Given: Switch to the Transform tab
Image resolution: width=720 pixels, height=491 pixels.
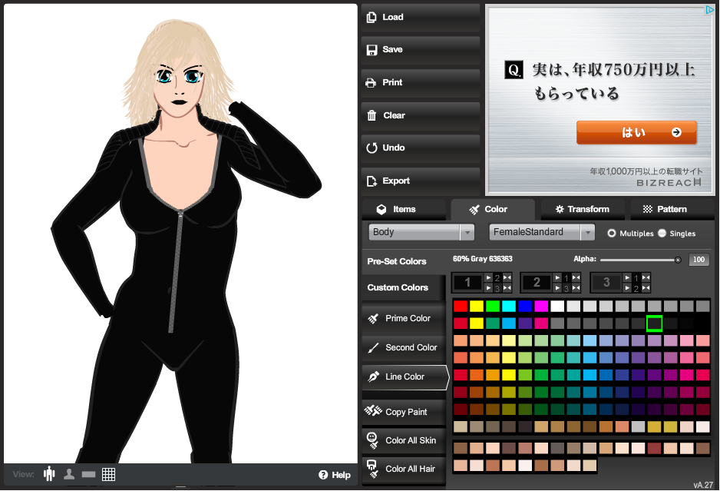Looking at the screenshot, I should coord(583,209).
